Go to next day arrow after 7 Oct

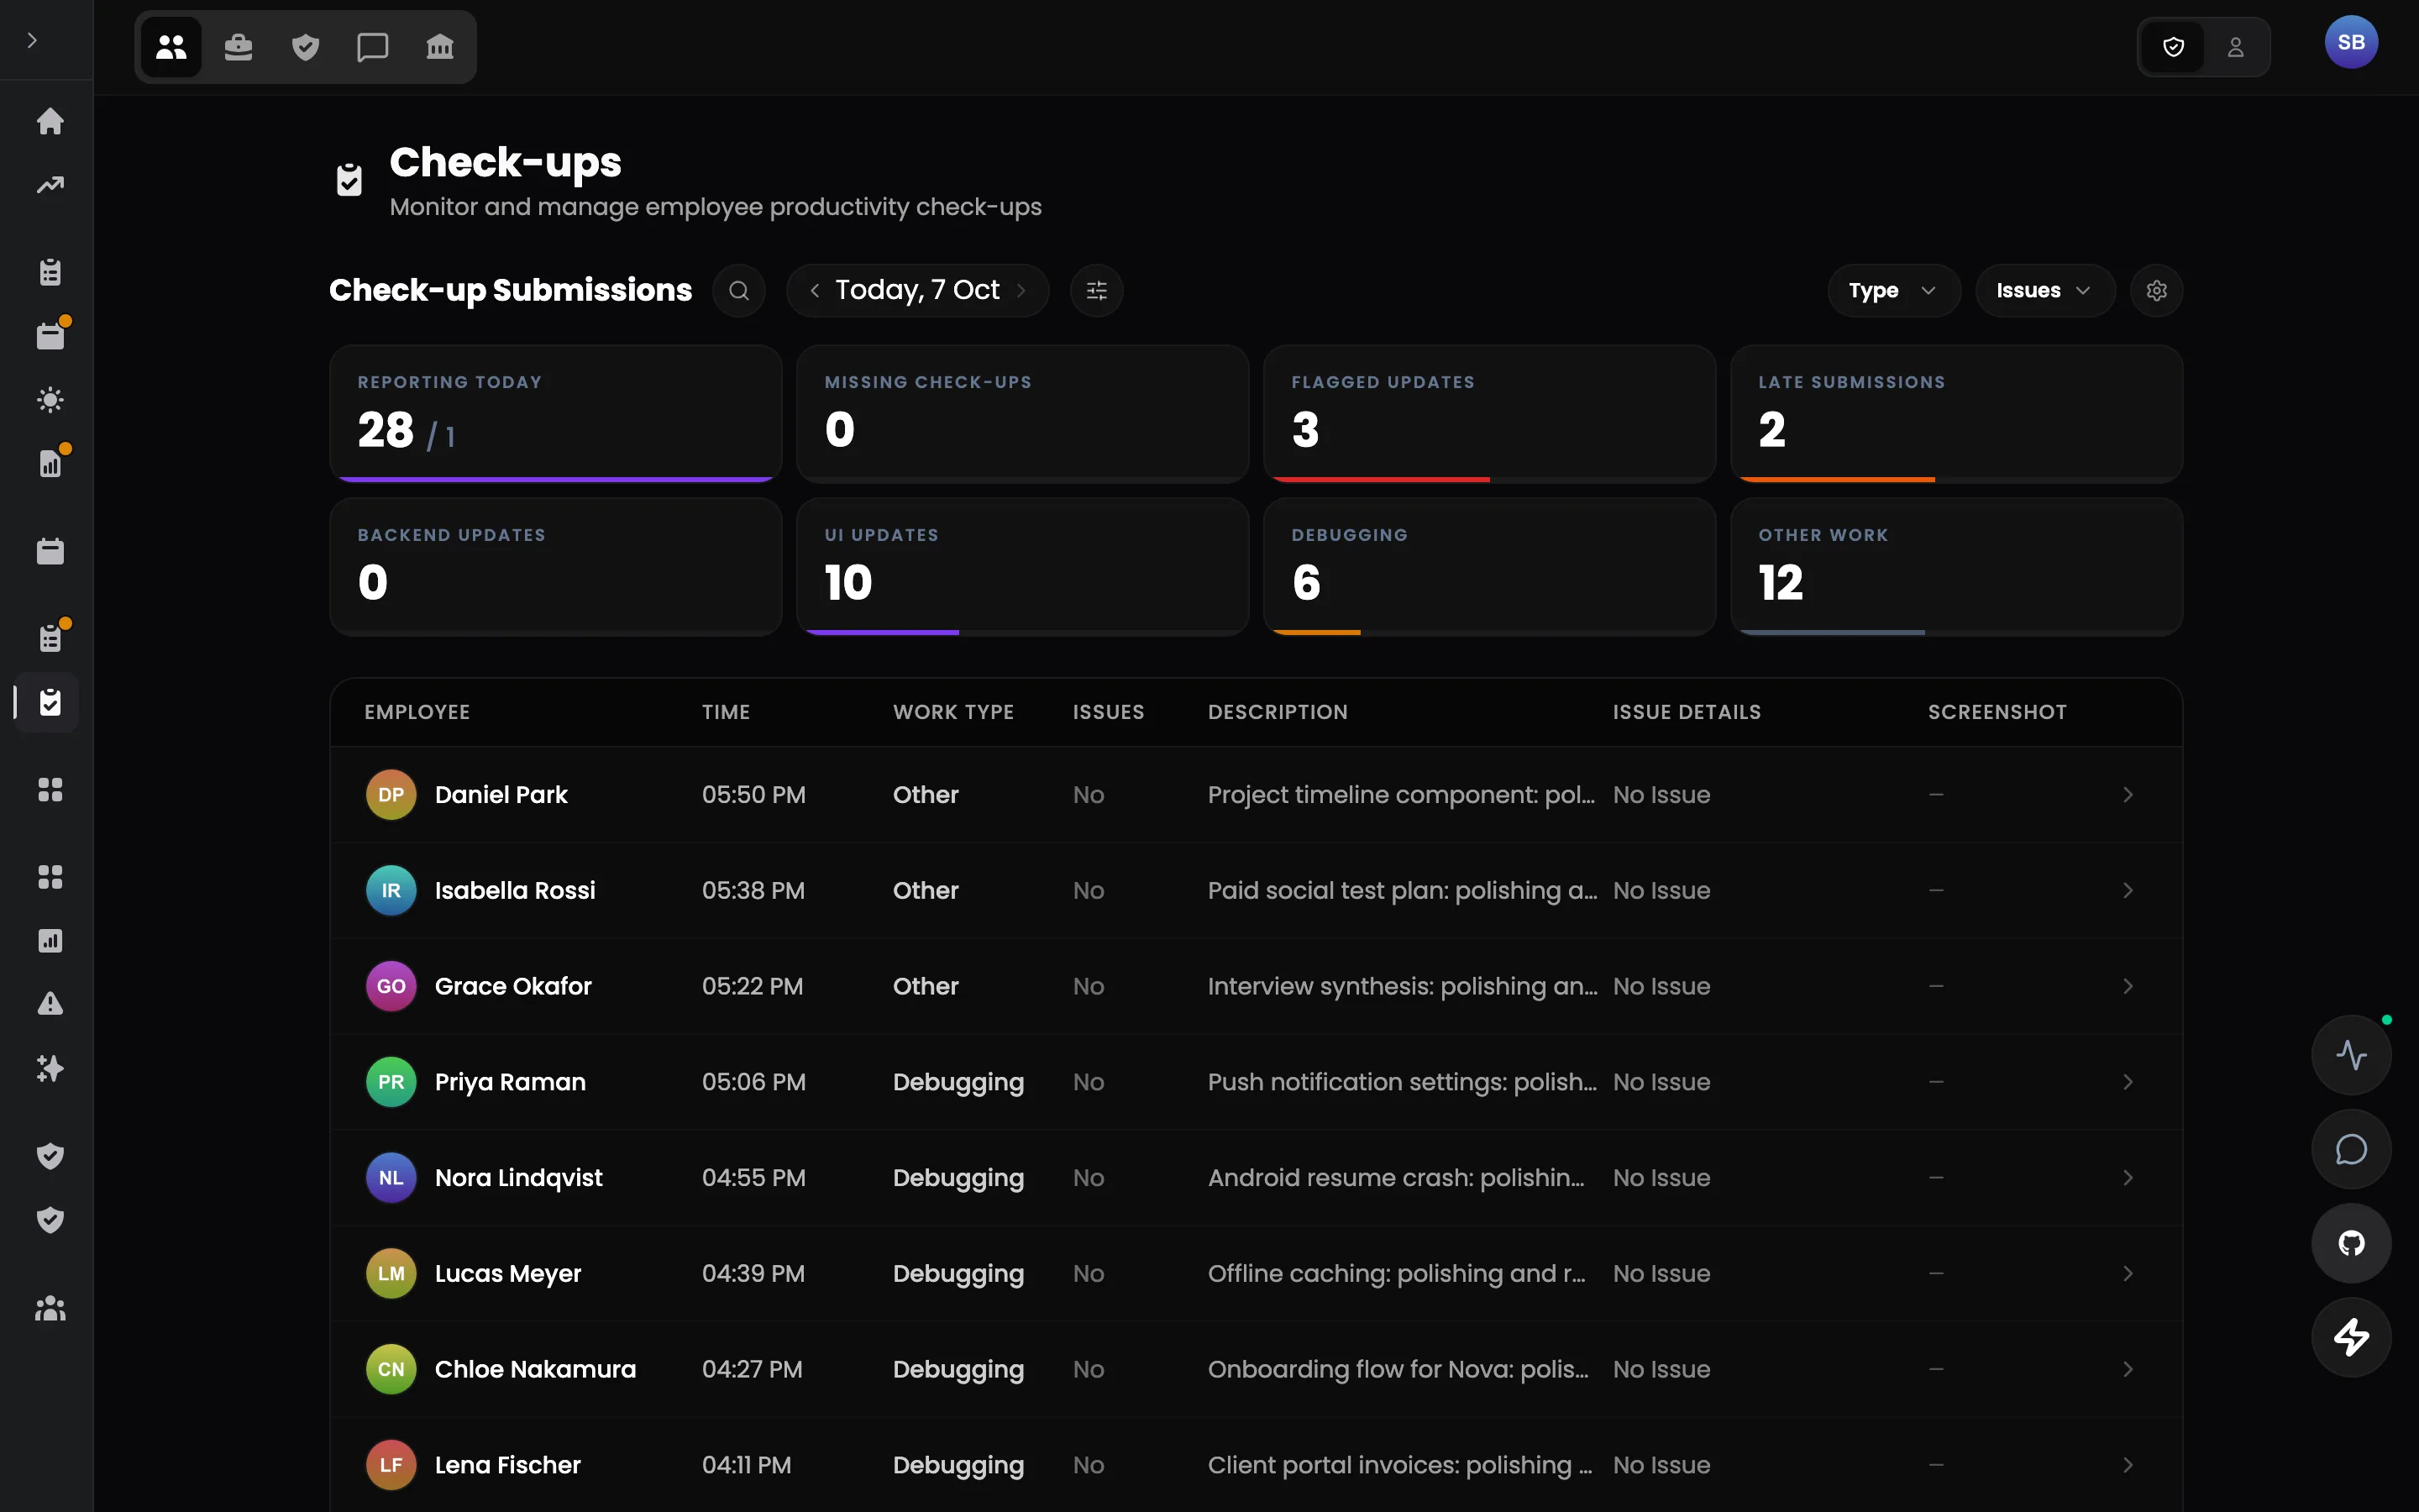coord(1021,290)
